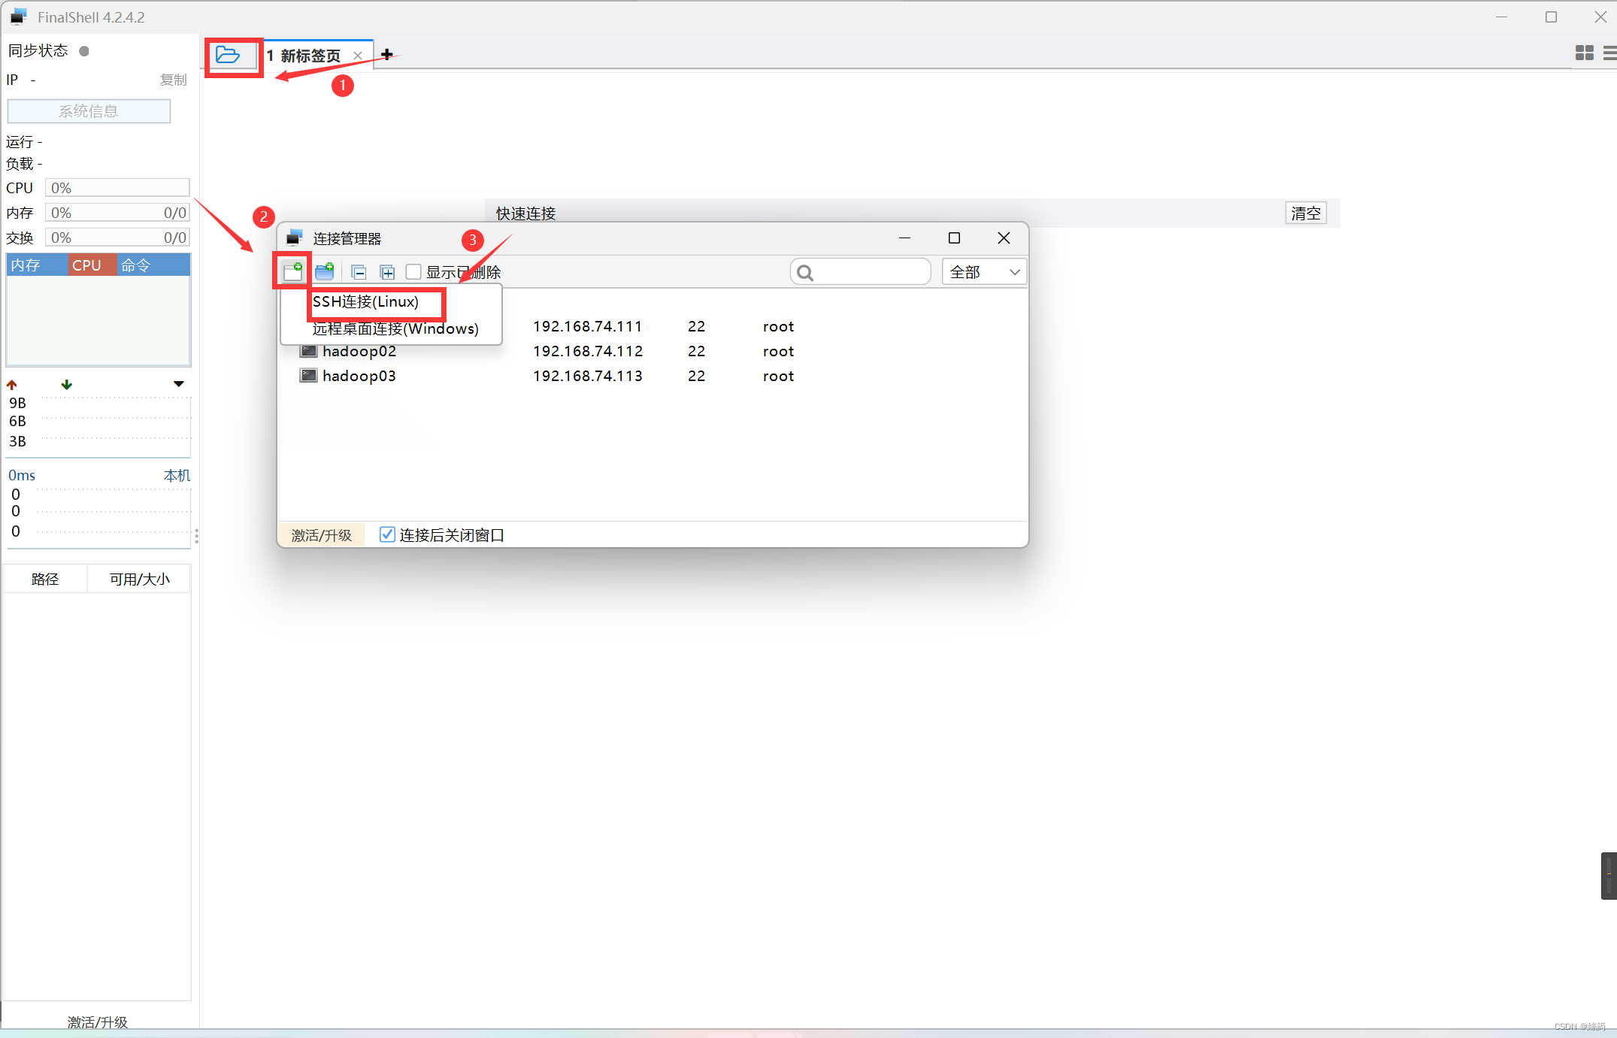Click the 交换 usage progress bar

click(117, 238)
